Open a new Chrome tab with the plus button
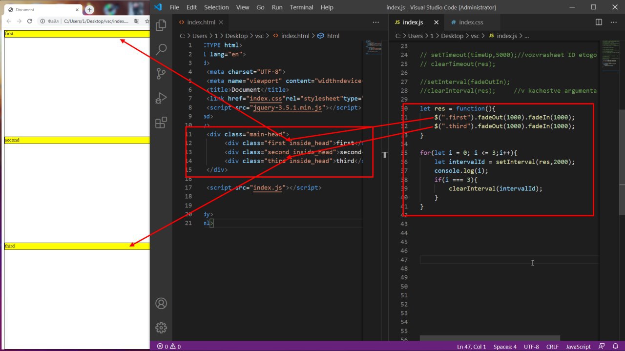The image size is (625, 351). (x=90, y=10)
